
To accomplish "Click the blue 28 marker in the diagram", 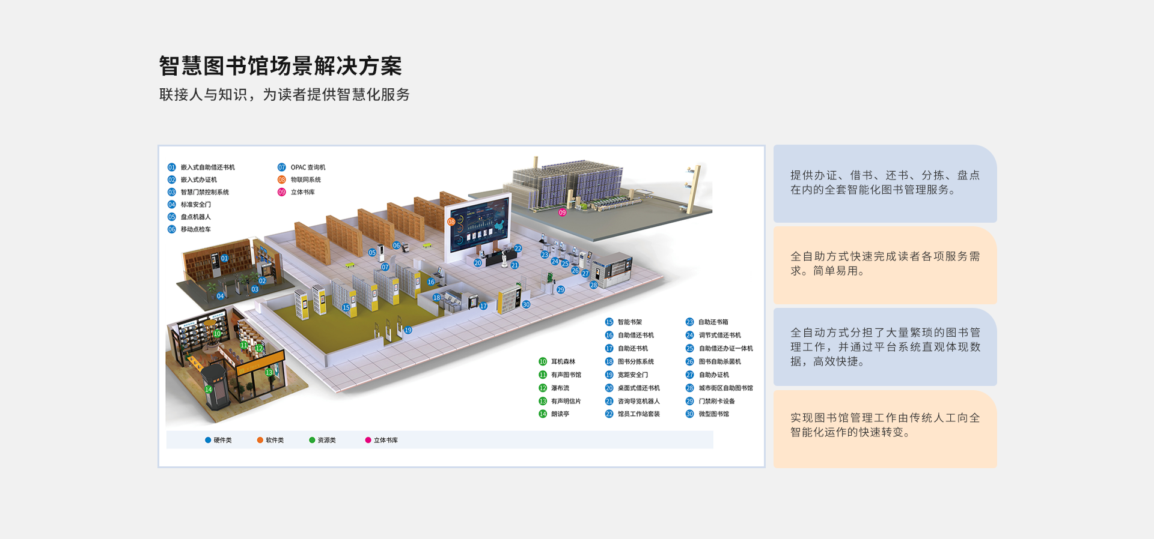I will coord(593,285).
